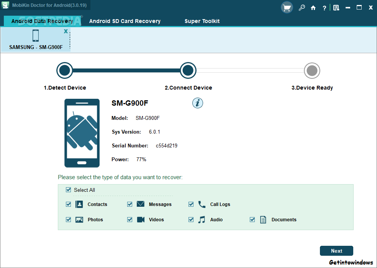Click step 1 Detect Device circle
Screen dimensions: 377x268
point(65,70)
